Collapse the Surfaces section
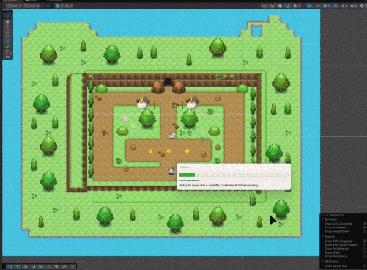367x270 pixels. click(x=323, y=219)
